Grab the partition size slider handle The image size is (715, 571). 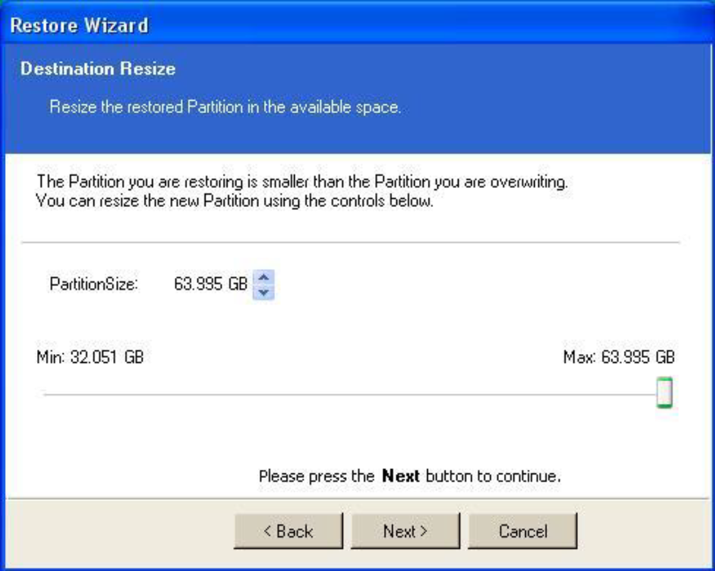(x=664, y=393)
